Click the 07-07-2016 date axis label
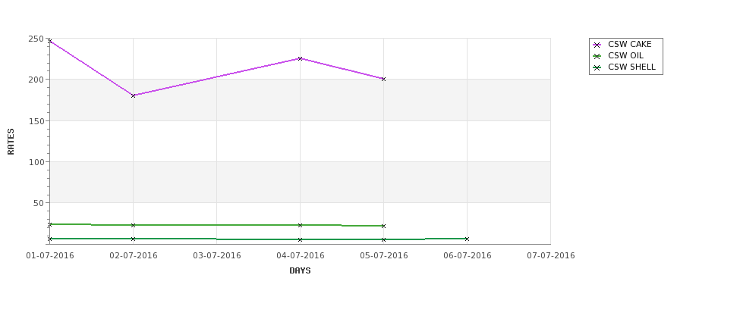The width and height of the screenshot is (740, 325). (x=551, y=256)
